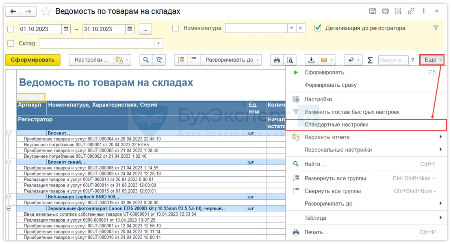451x244 pixels.
Task: Open Варианты отчета submenu
Action: click(x=327, y=137)
